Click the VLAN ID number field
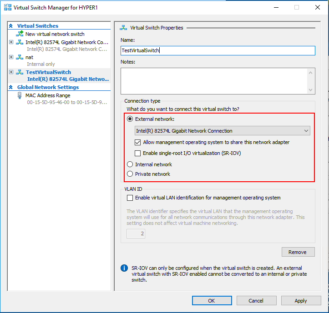Image resolution: width=329 pixels, height=313 pixels. [x=136, y=234]
